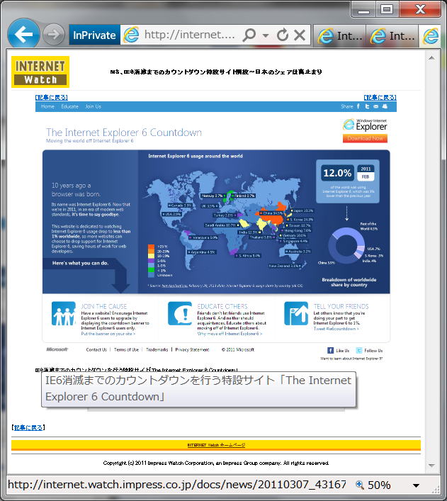Click the search magnifier in address bar
The width and height of the screenshot is (447, 501).
point(249,35)
